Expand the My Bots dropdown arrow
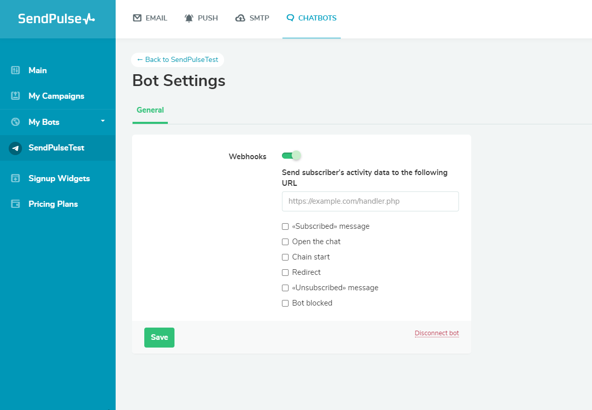The image size is (592, 410). click(x=103, y=121)
